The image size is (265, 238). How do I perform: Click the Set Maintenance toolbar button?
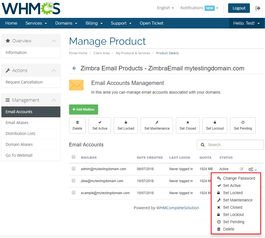(157, 125)
